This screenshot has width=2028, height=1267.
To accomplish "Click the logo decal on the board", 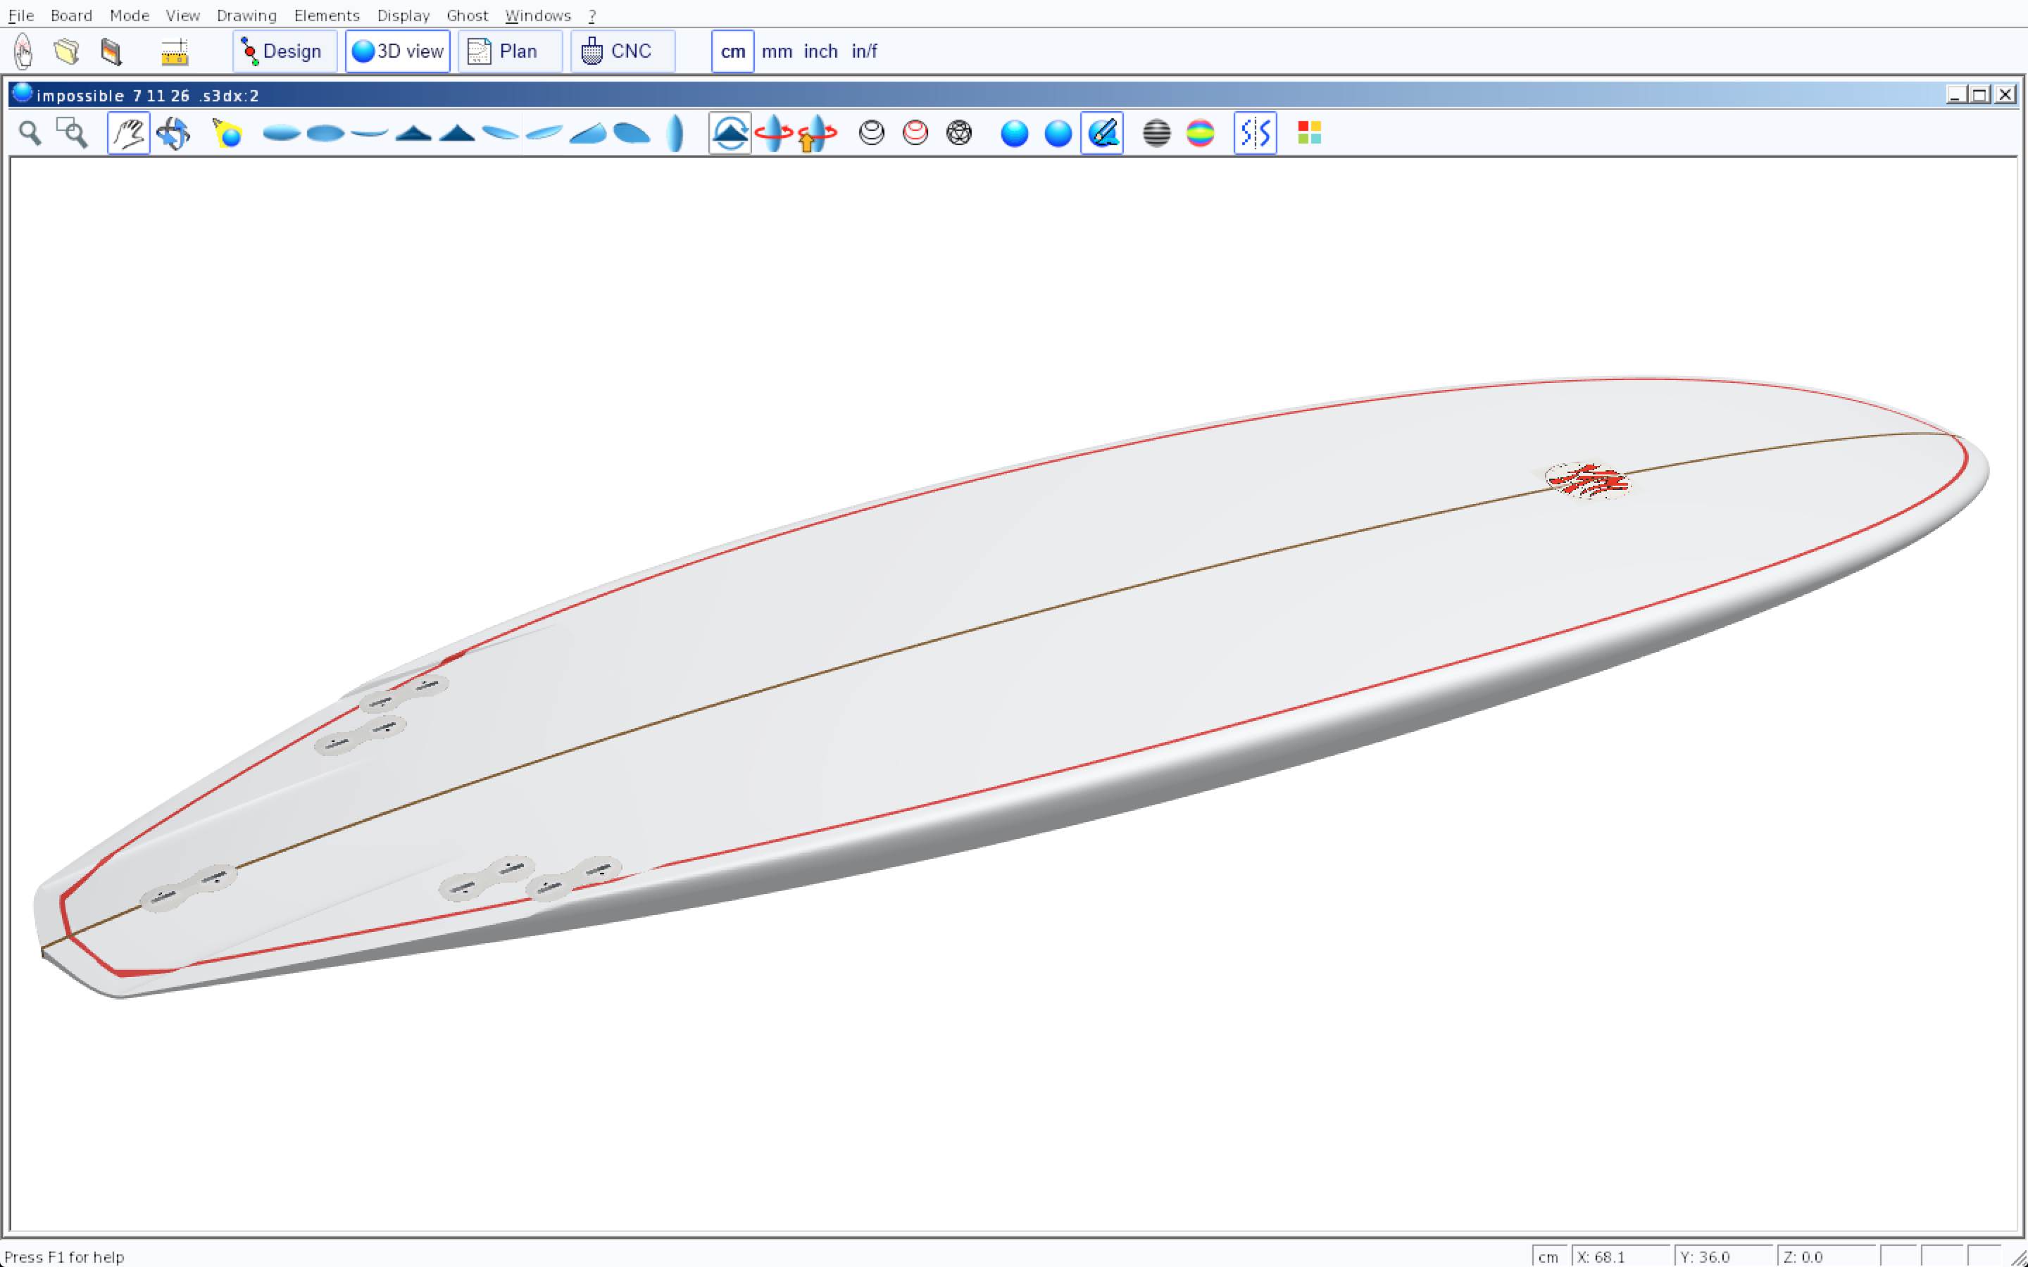I will point(1587,481).
